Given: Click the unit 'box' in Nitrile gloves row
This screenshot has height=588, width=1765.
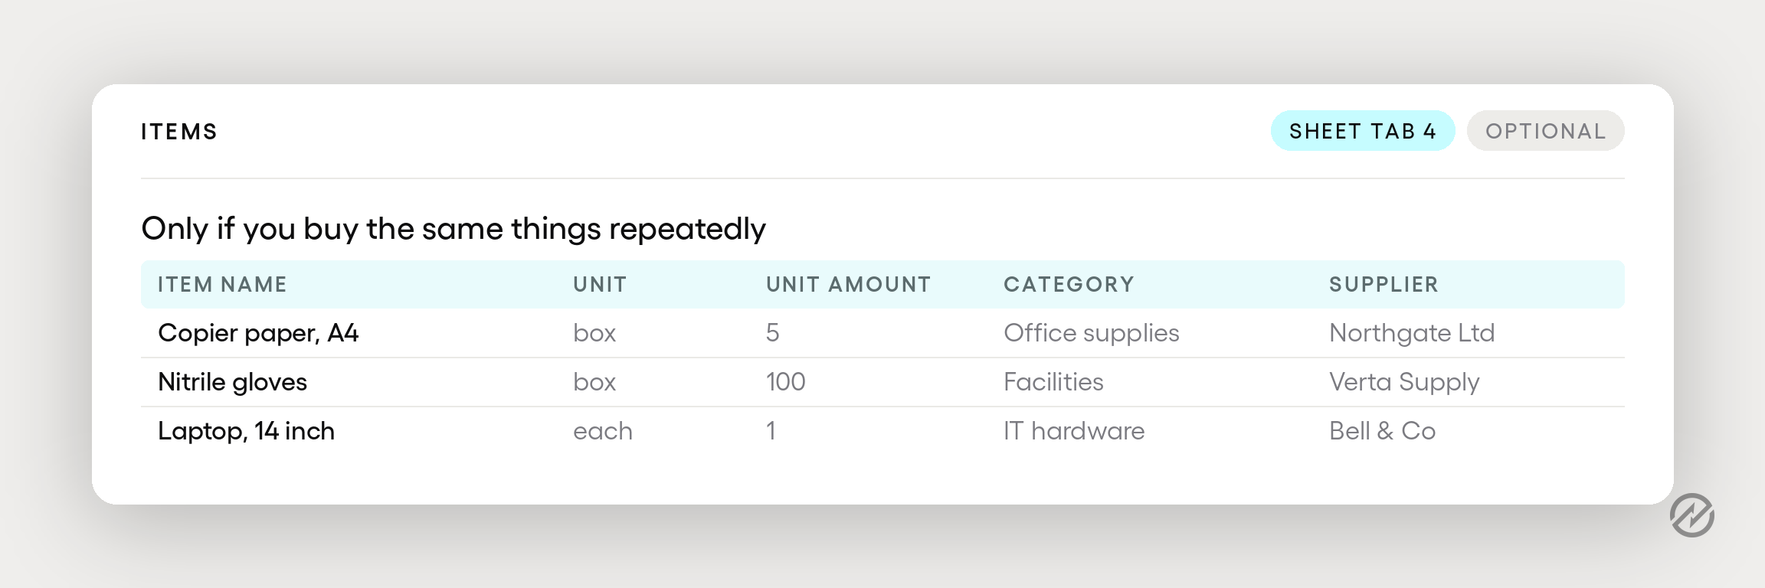Looking at the screenshot, I should (x=594, y=382).
